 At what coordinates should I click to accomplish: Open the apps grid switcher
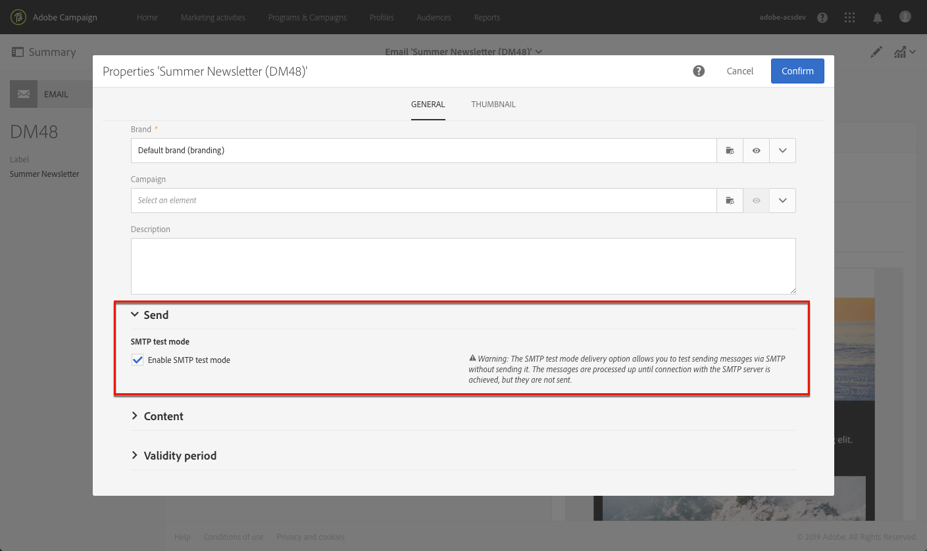click(x=850, y=18)
